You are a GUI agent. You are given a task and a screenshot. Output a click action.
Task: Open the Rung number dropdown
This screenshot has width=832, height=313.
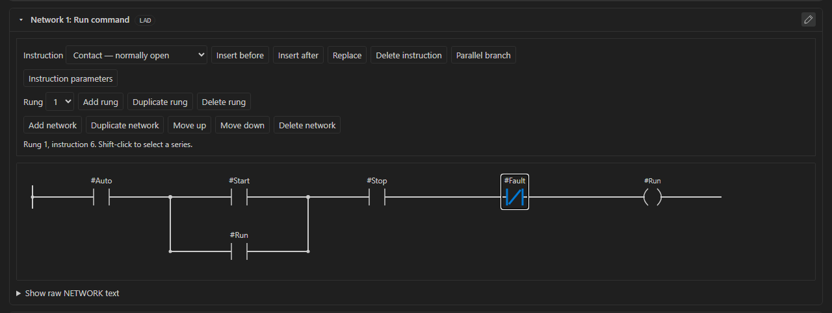60,102
